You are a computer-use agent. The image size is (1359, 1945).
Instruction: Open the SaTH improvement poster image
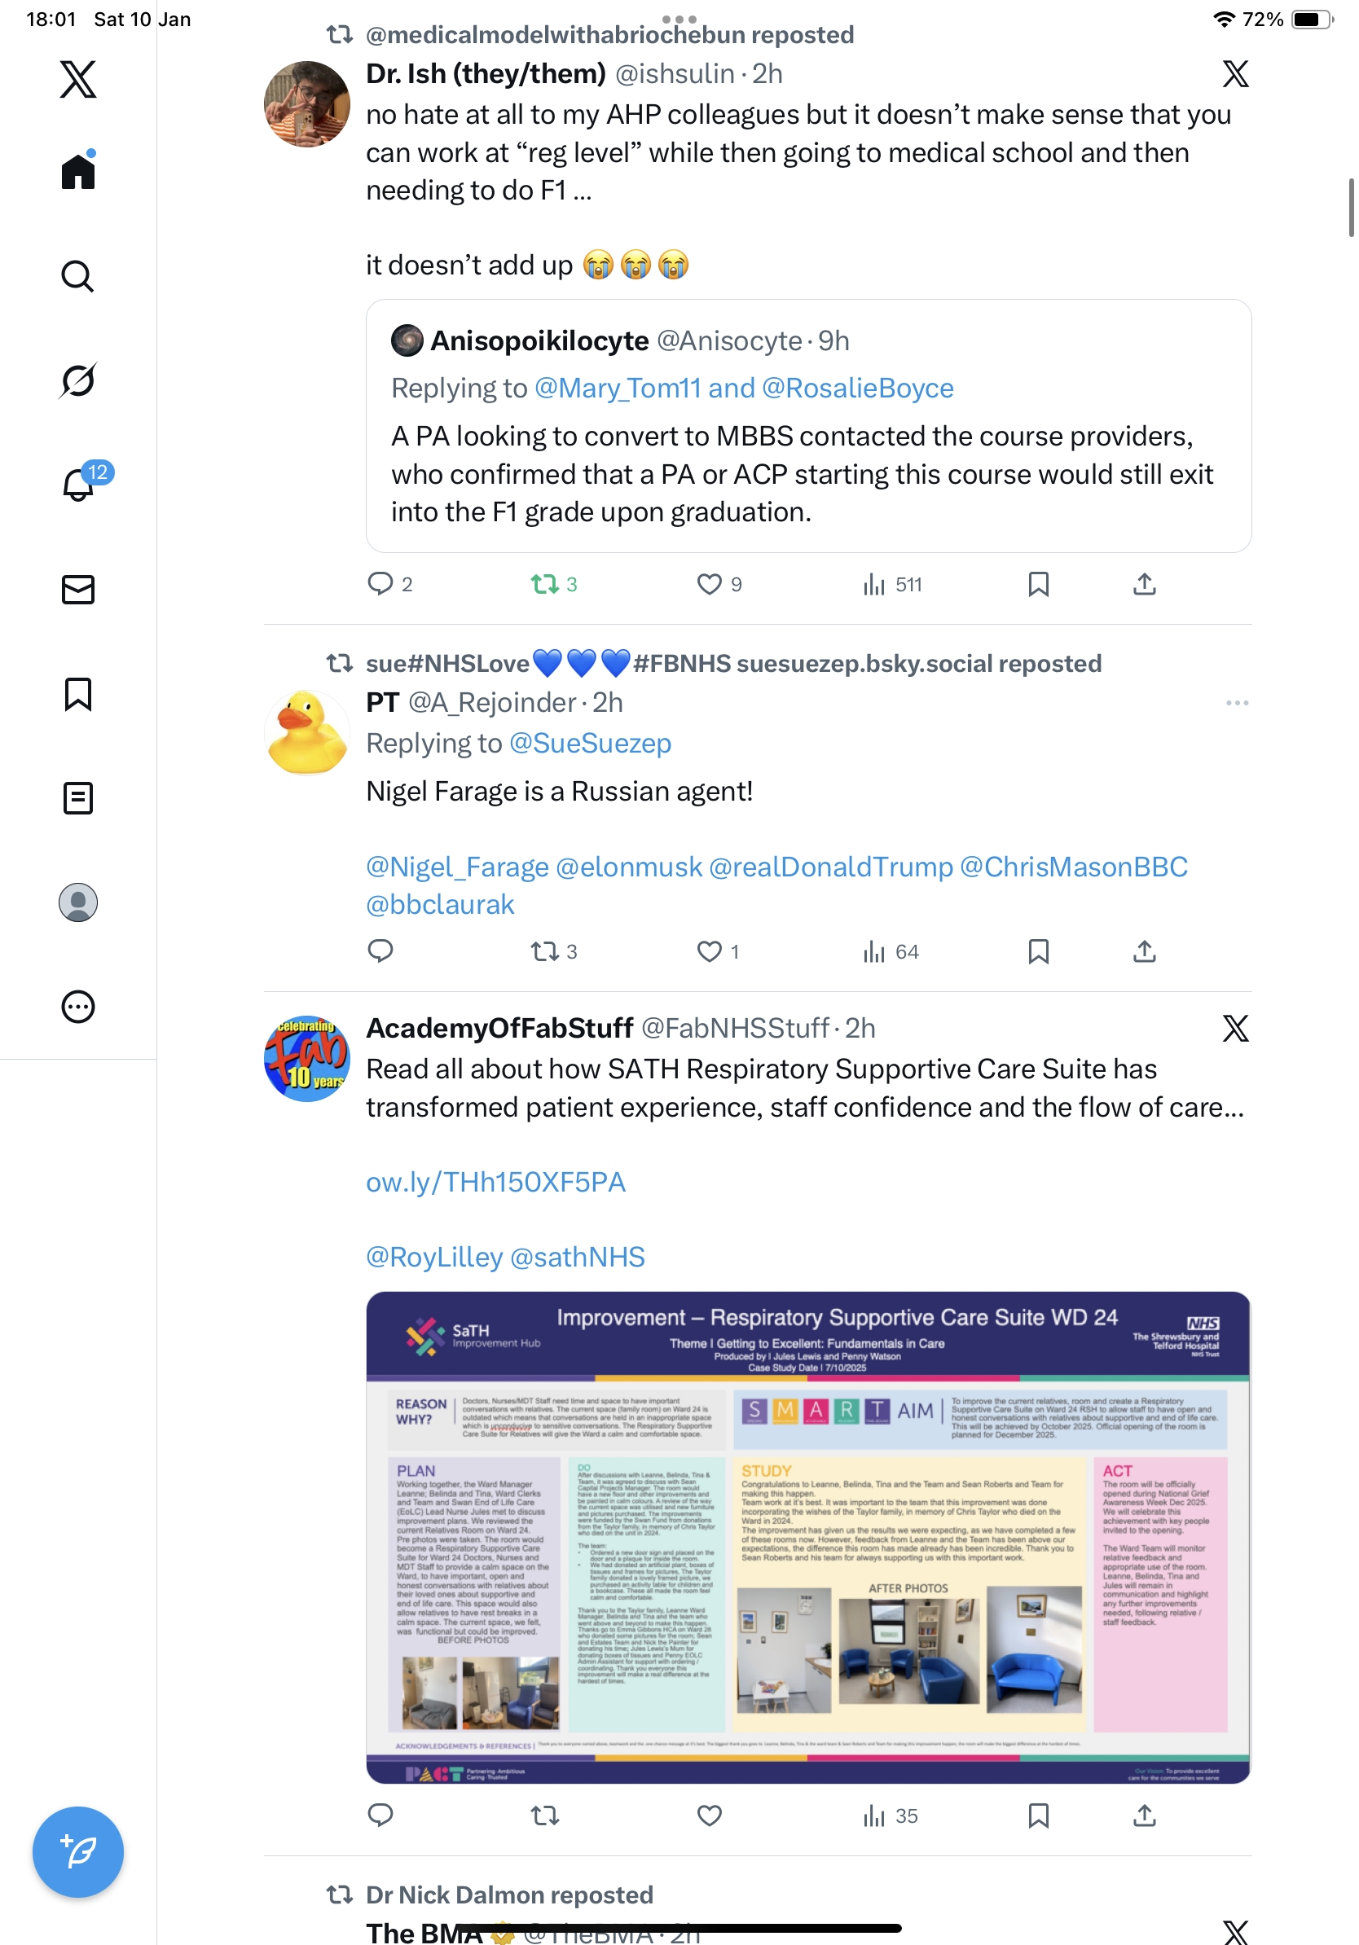[x=808, y=1537]
